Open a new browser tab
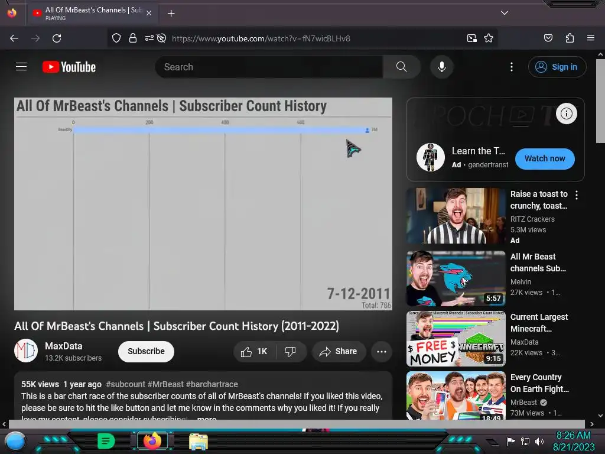This screenshot has height=454, width=605. coord(171,14)
